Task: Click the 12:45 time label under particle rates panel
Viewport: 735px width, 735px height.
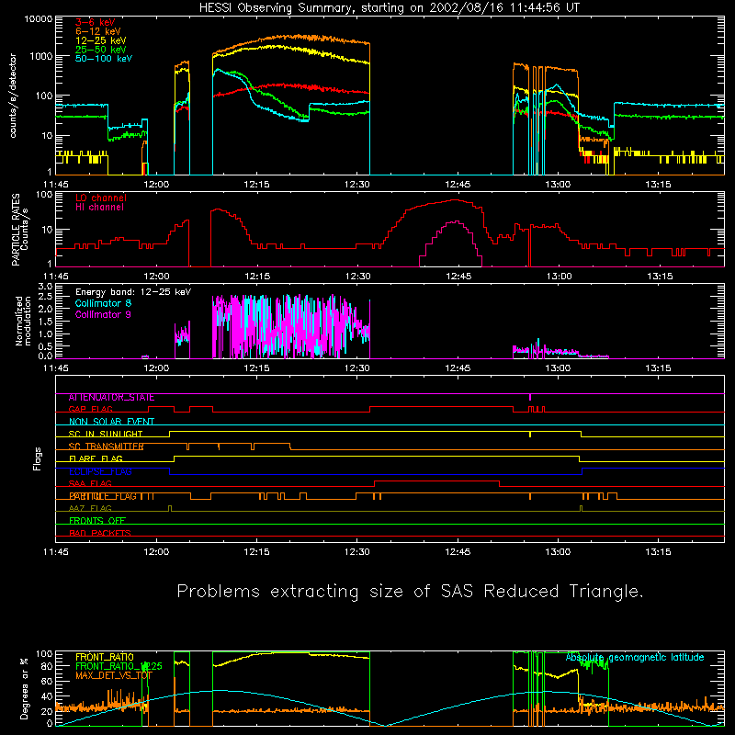Action: (x=458, y=277)
